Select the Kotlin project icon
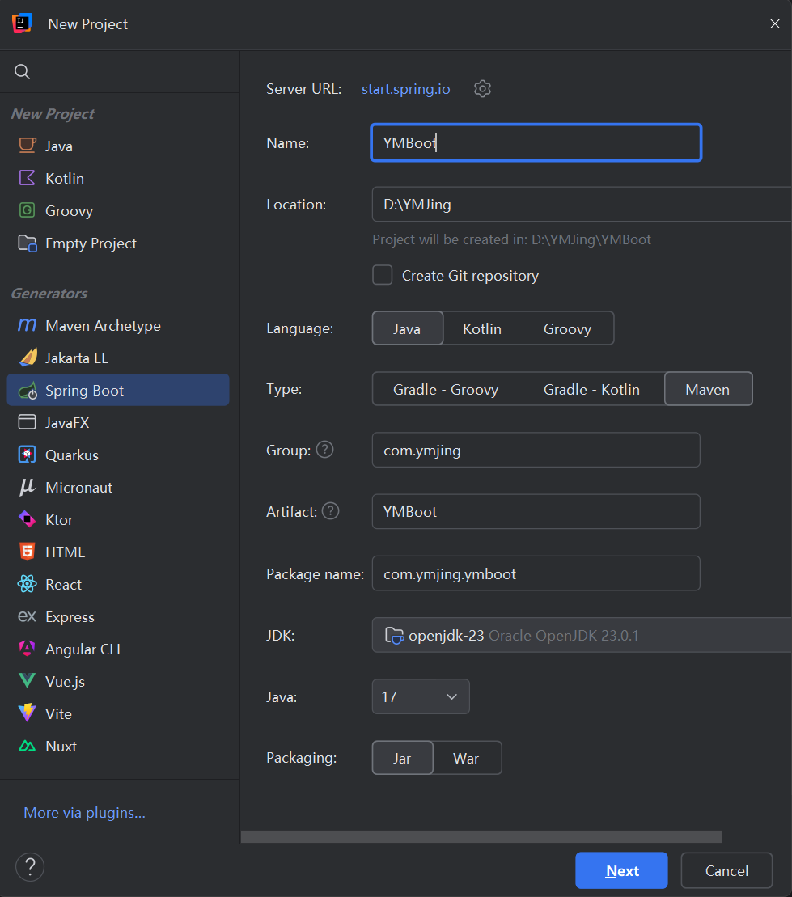 27,178
